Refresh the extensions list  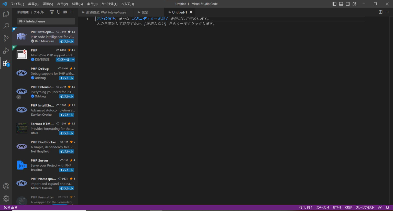coord(59,12)
